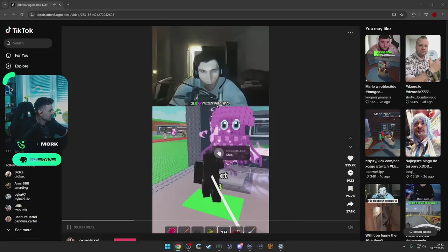The image size is (448, 252).
Task: Open the Extensions puzzle icon
Action: point(414,15)
